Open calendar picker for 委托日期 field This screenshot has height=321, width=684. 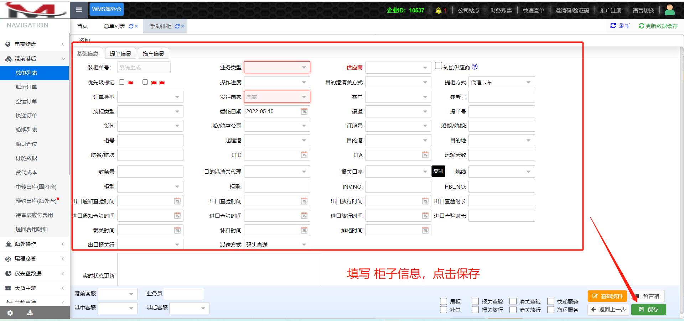pyautogui.click(x=304, y=111)
